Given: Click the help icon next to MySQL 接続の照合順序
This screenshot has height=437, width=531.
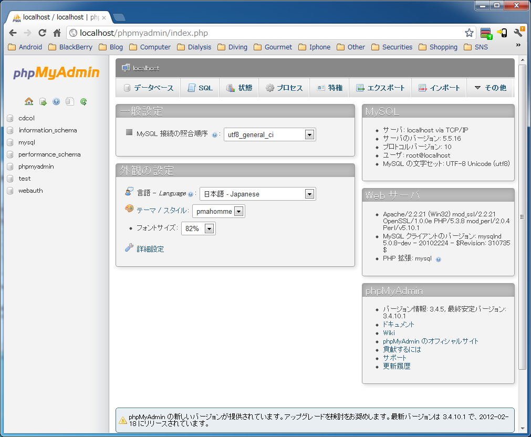Looking at the screenshot, I should 214,135.
